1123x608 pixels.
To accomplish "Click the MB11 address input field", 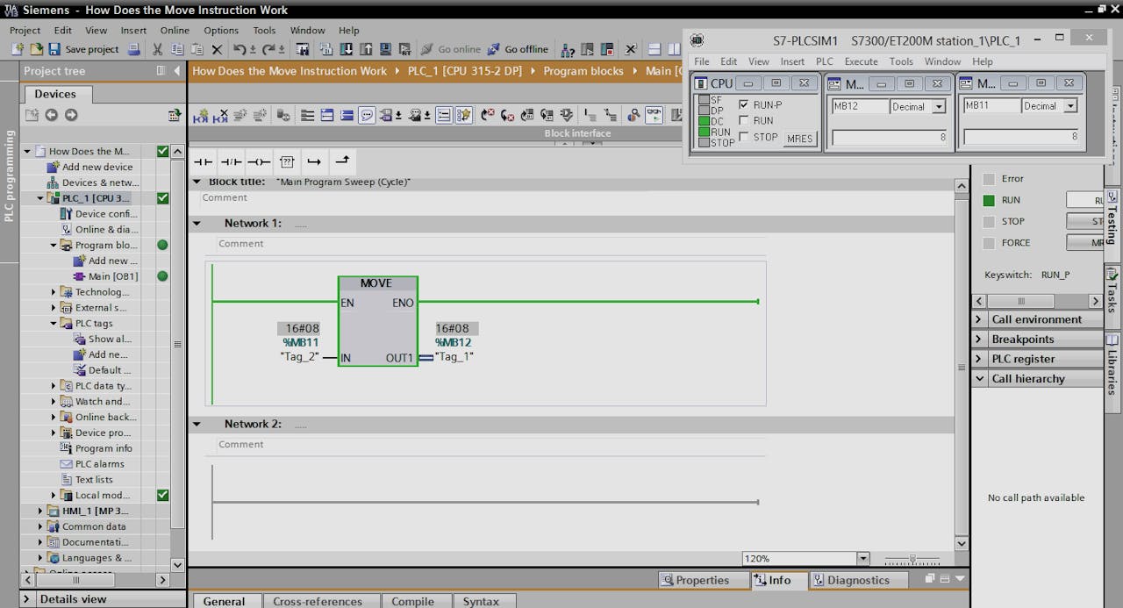I will [991, 106].
